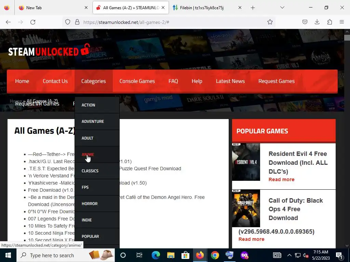Open Firefox application menu
This screenshot has width=350, height=262.
342,22
